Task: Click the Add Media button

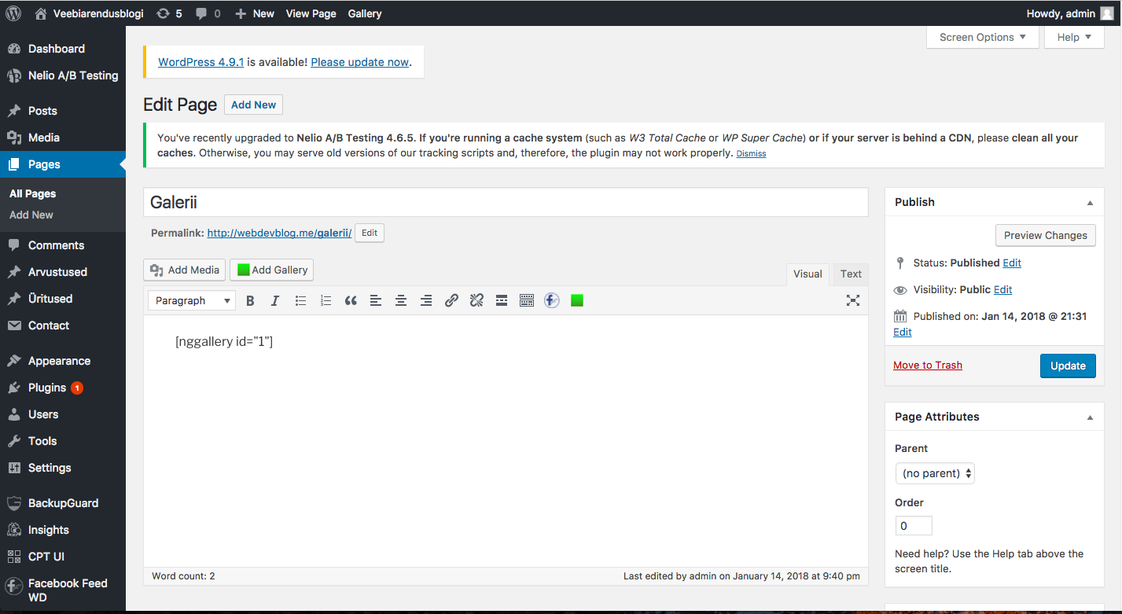Action: pos(185,270)
